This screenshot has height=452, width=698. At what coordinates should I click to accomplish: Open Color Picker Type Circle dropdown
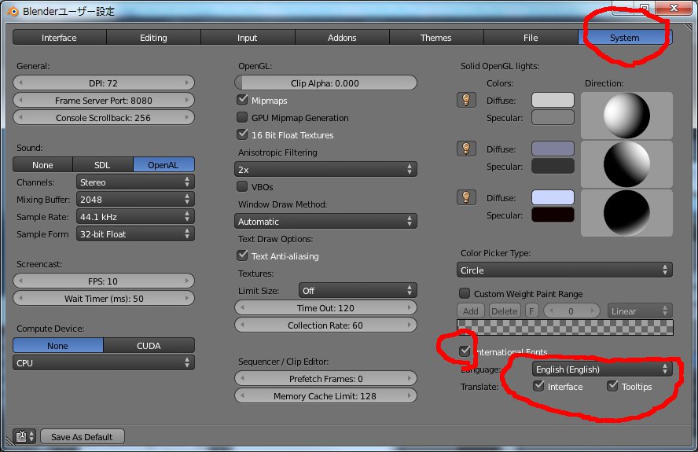(564, 270)
